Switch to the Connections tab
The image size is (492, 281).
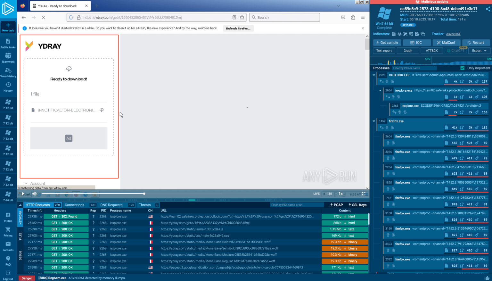(74, 205)
